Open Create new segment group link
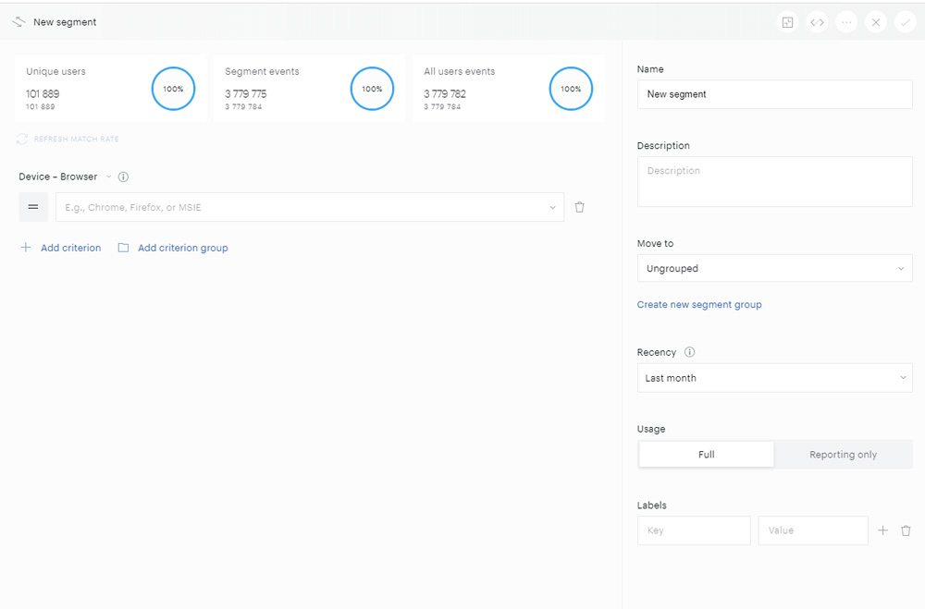The width and height of the screenshot is (925, 609). click(699, 304)
